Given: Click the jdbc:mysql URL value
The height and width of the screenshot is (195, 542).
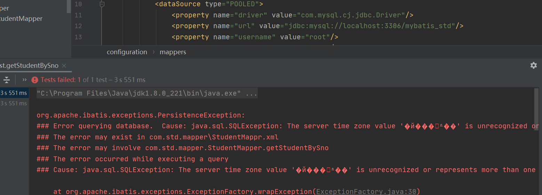Looking at the screenshot, I should click(370, 26).
